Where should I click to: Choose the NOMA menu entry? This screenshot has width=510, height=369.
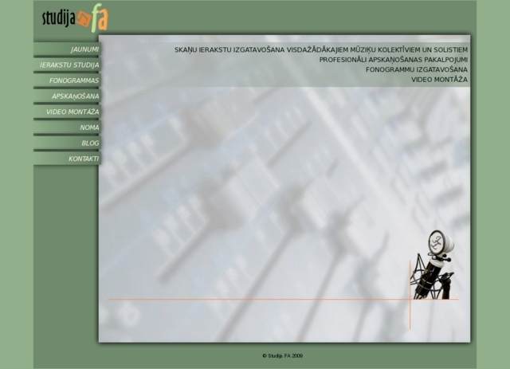(x=89, y=128)
